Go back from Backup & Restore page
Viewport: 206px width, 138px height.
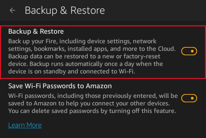(12, 10)
